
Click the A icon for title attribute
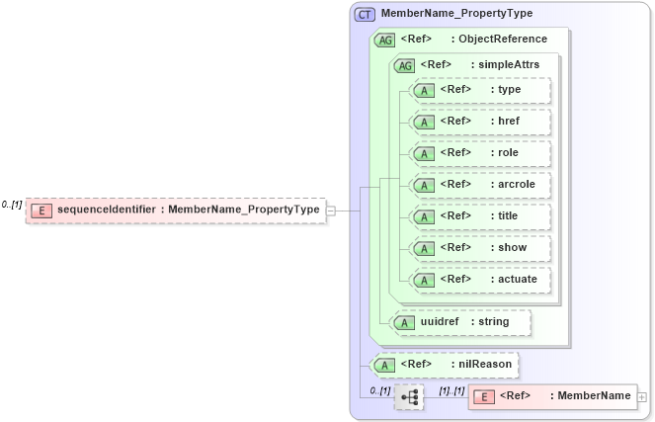click(x=424, y=216)
